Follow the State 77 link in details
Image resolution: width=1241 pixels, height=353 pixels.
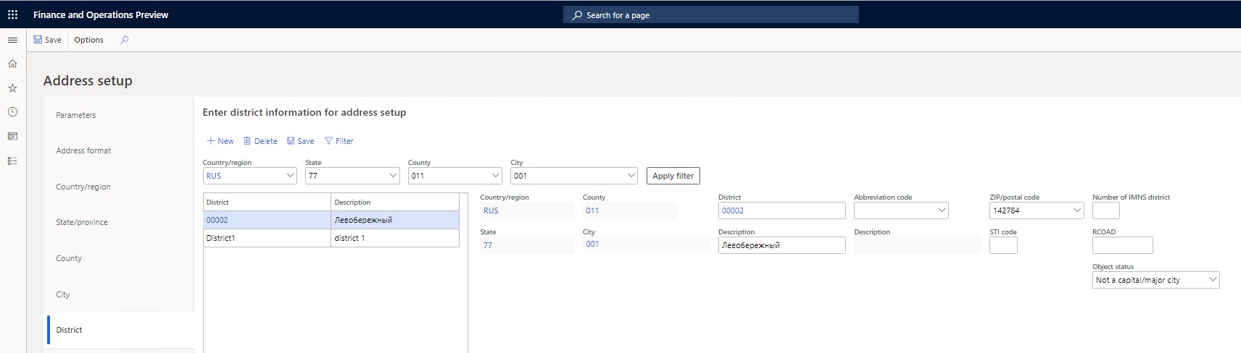tap(488, 245)
